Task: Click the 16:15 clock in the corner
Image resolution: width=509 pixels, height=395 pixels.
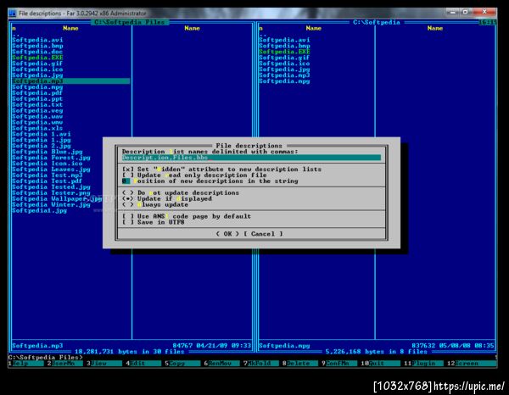Action: [487, 22]
